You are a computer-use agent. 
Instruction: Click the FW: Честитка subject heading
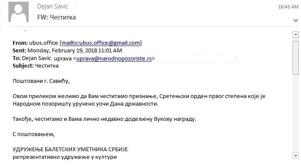[x=56, y=17]
